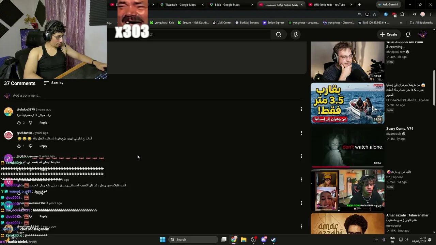Screen dimensions: 436x245
Task: Open Steam from the taskbar
Action: (273, 240)
